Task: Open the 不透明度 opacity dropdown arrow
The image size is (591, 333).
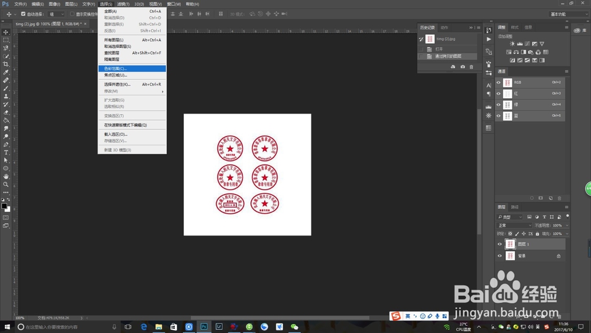Action: (567, 225)
